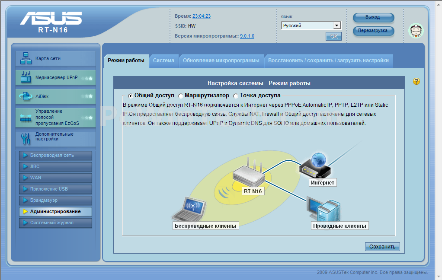Click the arrow icon next to ЛВС
The height and width of the screenshot is (280, 442).
click(25, 166)
